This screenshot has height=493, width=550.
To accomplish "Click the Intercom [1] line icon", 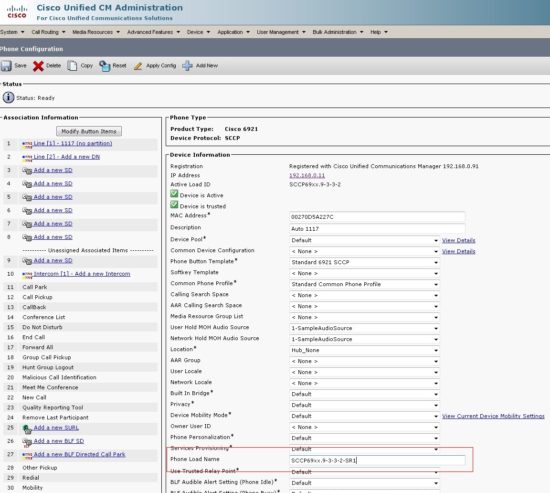I will tap(27, 275).
